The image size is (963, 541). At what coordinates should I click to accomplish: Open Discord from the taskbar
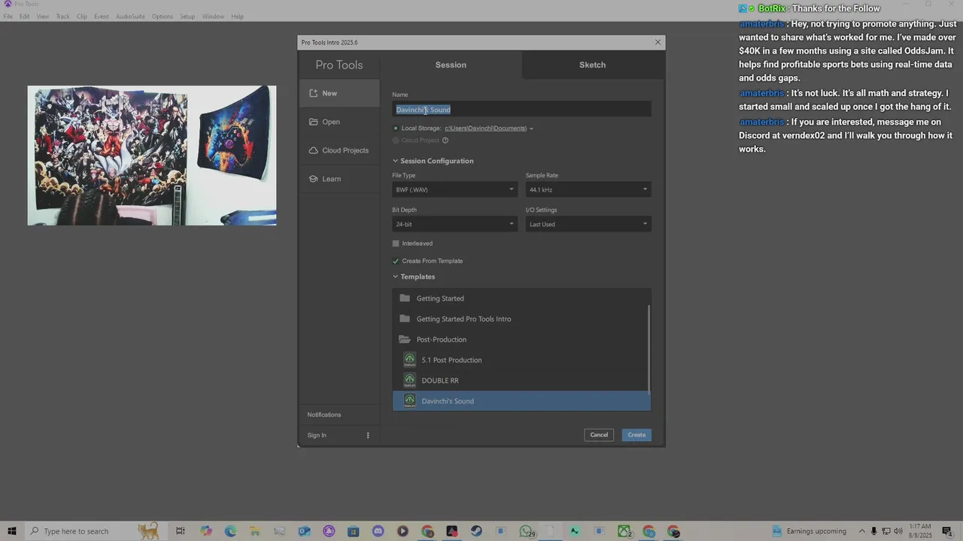click(378, 531)
